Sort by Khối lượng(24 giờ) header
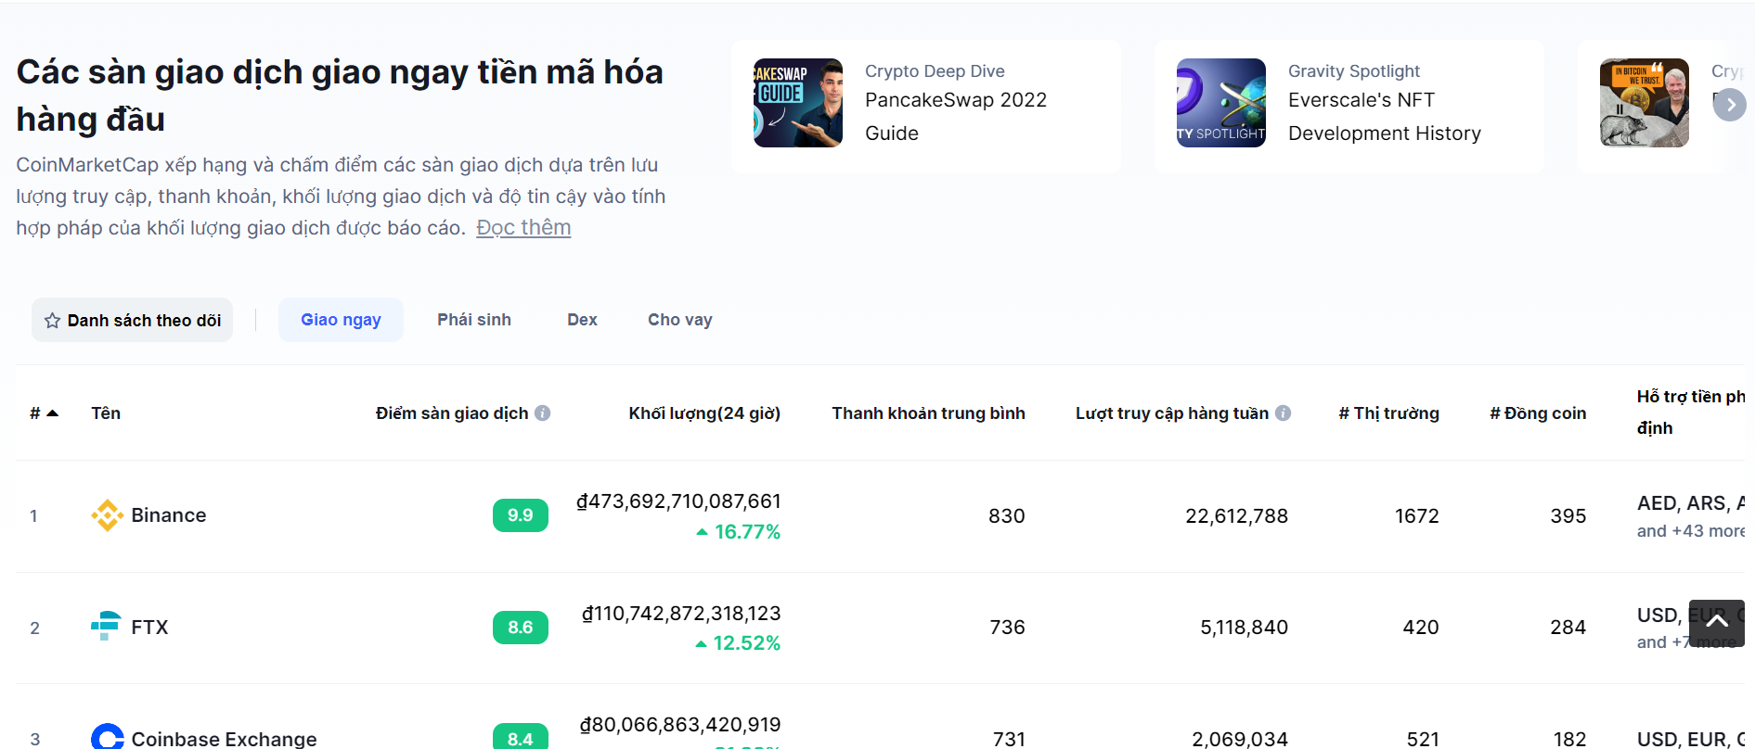Screen dimensions: 1755x749 [704, 413]
